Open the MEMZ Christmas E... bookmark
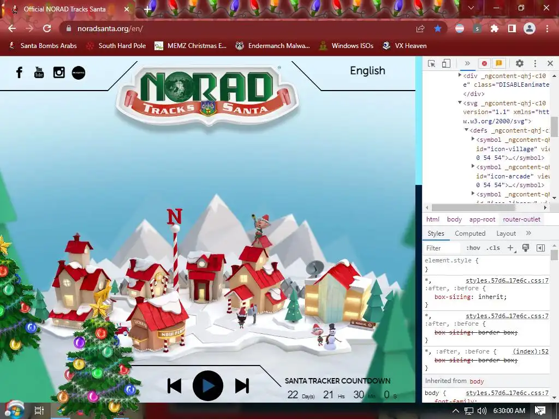The width and height of the screenshot is (559, 419). 191,46
